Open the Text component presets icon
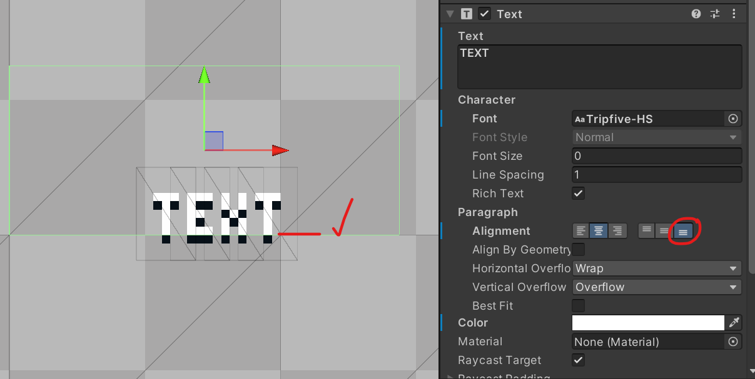 click(714, 13)
